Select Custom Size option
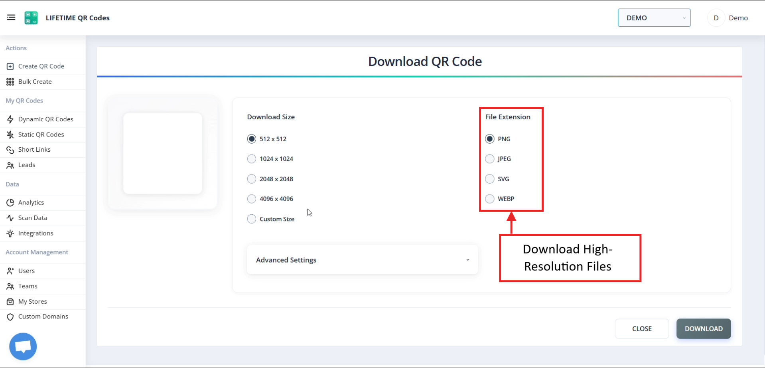 click(252, 219)
